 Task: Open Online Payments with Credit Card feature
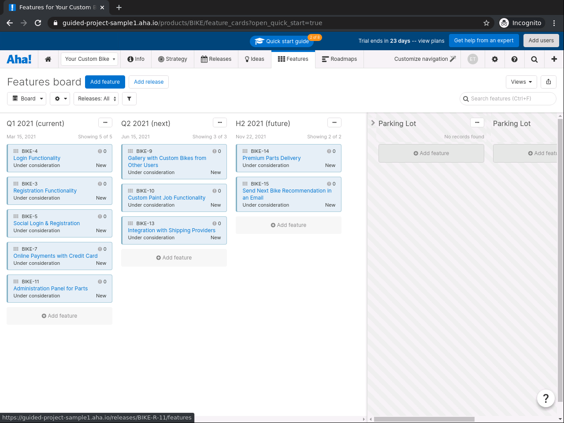pos(56,256)
